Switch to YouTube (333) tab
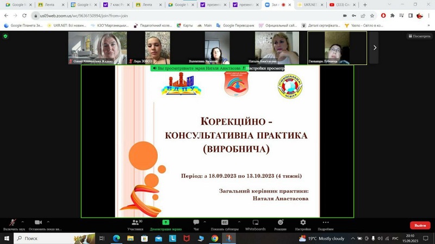This screenshot has height=244, width=435. [x=342, y=5]
